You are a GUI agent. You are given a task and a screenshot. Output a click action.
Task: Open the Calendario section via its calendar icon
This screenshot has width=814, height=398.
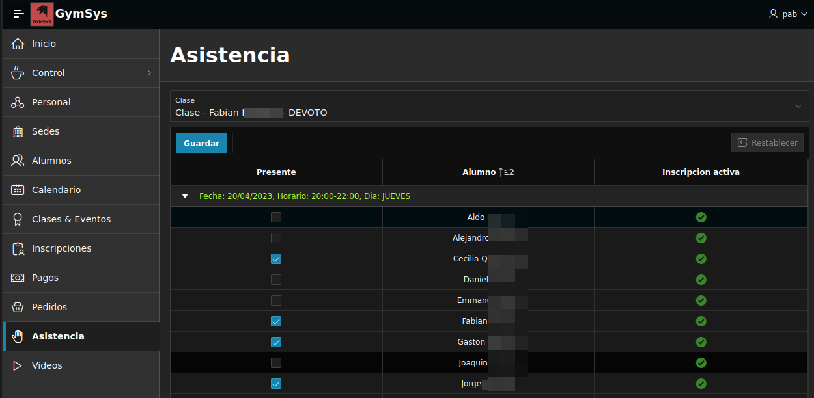click(19, 189)
